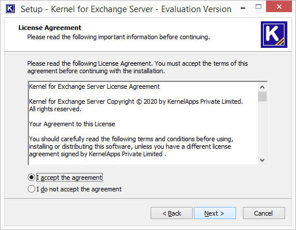Click the Setup window title bar text
296x230 pixels.
(x=126, y=9)
